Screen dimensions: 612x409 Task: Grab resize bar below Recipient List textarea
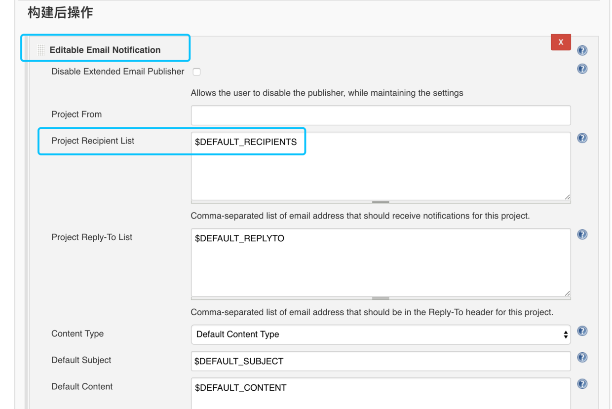coord(381,202)
